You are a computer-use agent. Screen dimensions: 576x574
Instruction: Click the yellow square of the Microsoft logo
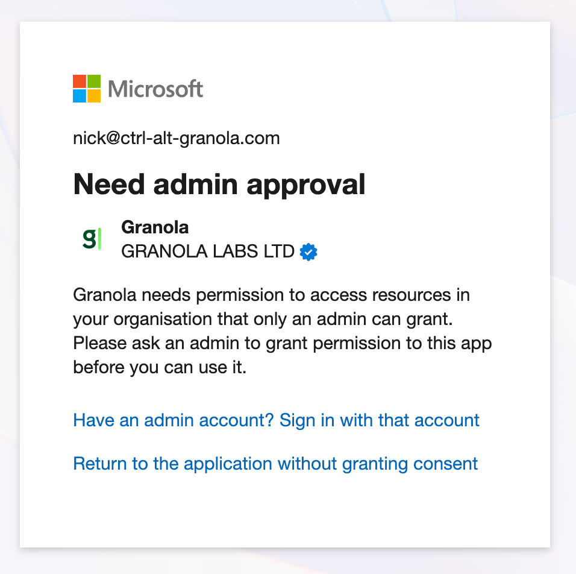pyautogui.click(x=95, y=96)
